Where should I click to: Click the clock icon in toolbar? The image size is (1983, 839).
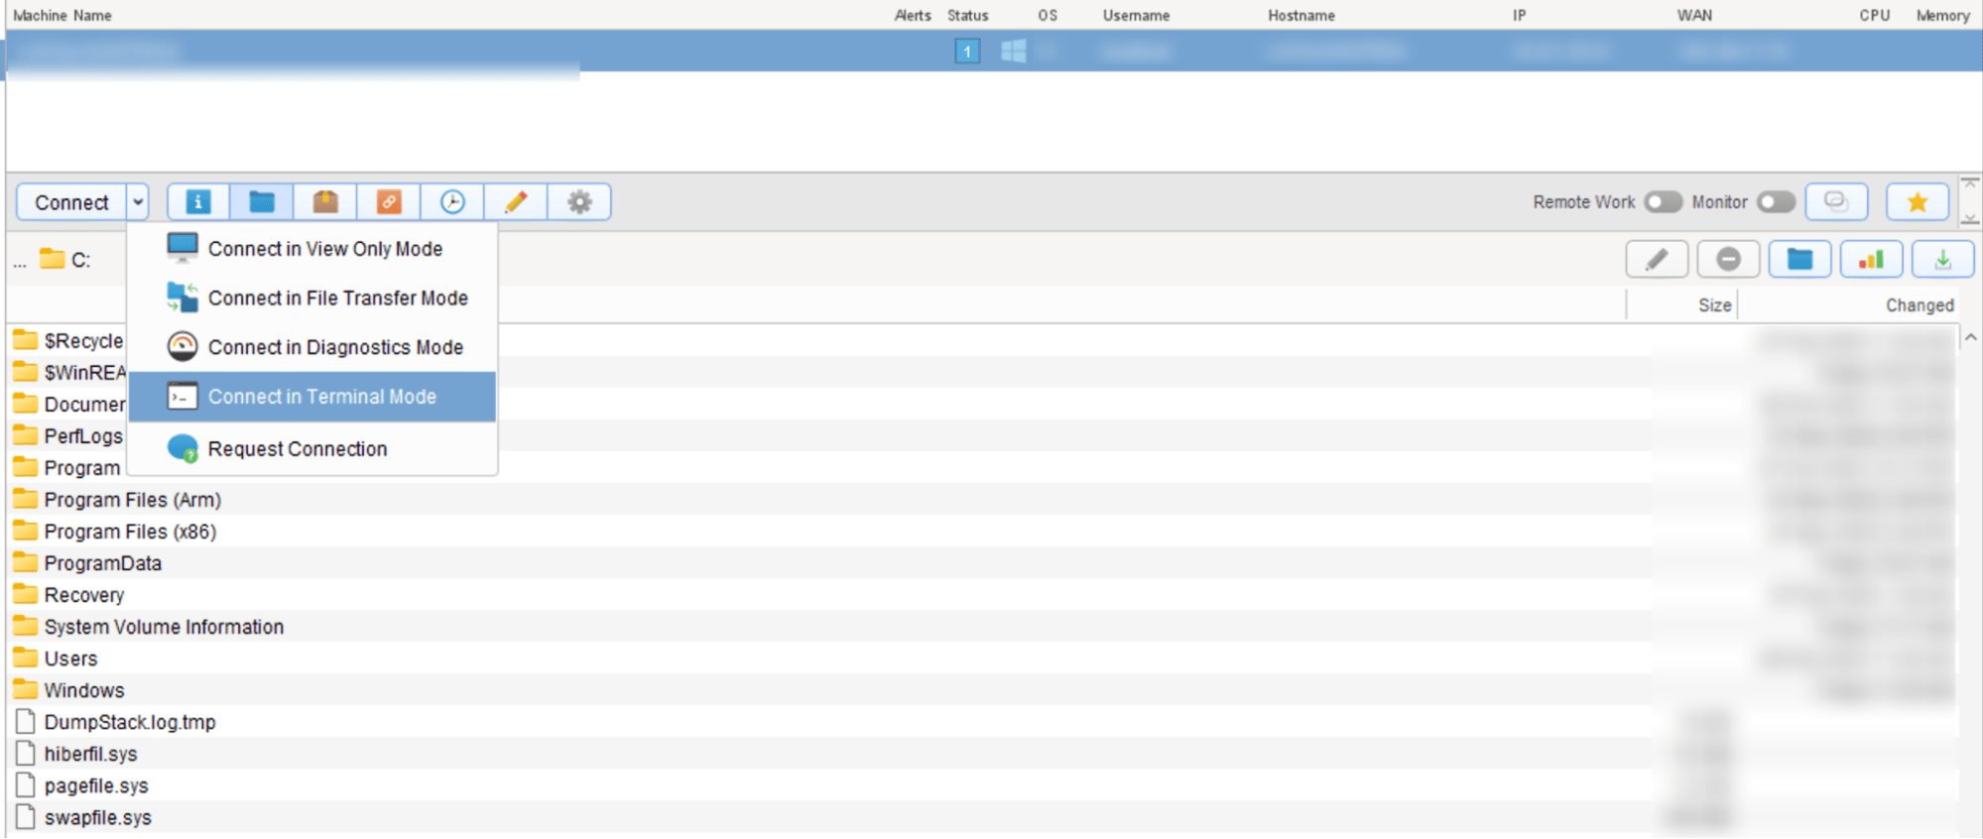(452, 202)
